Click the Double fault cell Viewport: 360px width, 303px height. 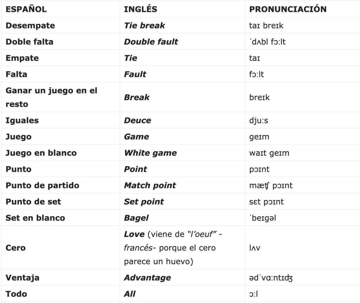pos(151,42)
